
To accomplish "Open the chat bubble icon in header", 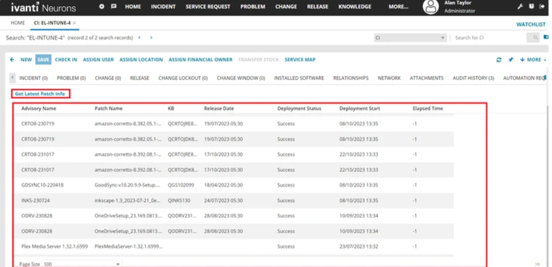I will click(x=114, y=7).
